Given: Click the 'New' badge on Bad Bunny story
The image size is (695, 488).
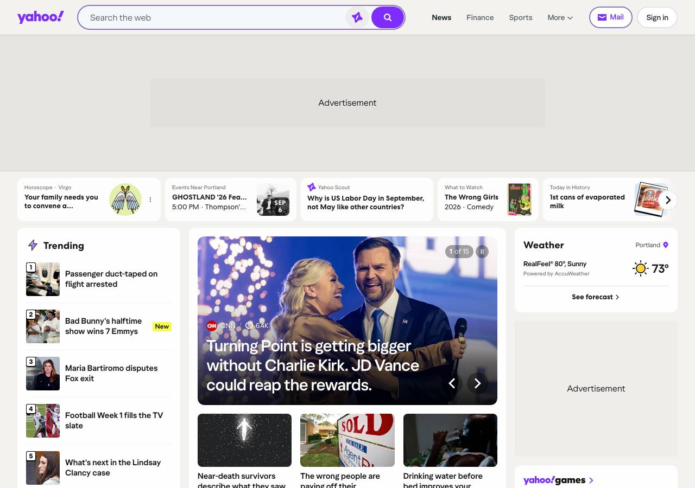Looking at the screenshot, I should click(162, 326).
